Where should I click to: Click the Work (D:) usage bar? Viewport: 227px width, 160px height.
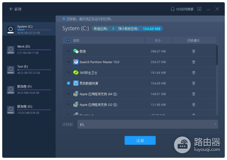pos(34,50)
